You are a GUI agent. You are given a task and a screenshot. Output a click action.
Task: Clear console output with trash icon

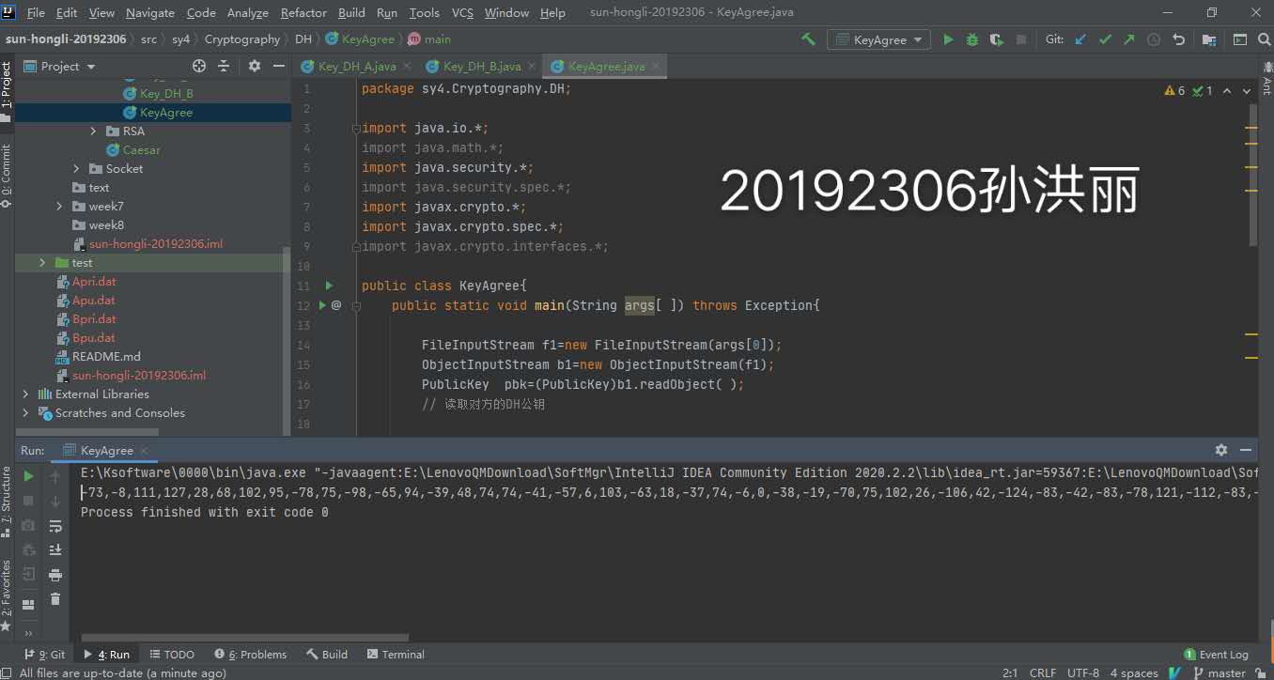pos(55,599)
